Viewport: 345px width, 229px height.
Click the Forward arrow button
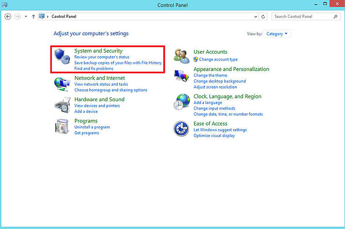click(17, 16)
